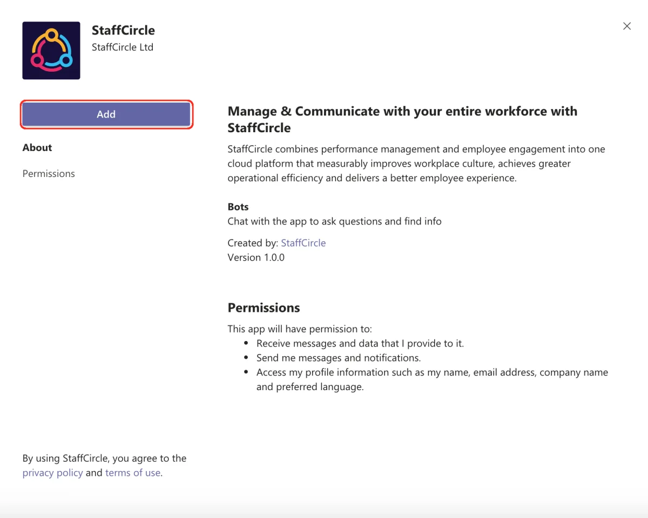Click the StaffCircle description paragraph
The image size is (648, 518).
coord(416,163)
